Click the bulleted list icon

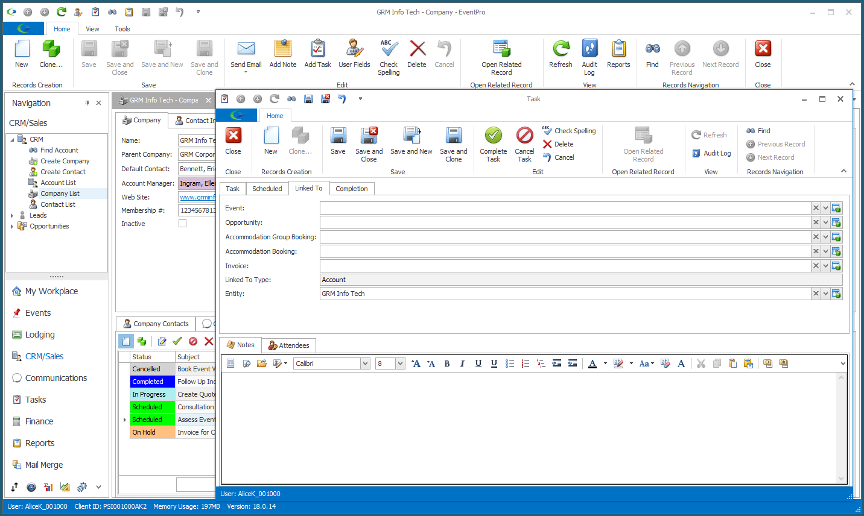click(510, 363)
